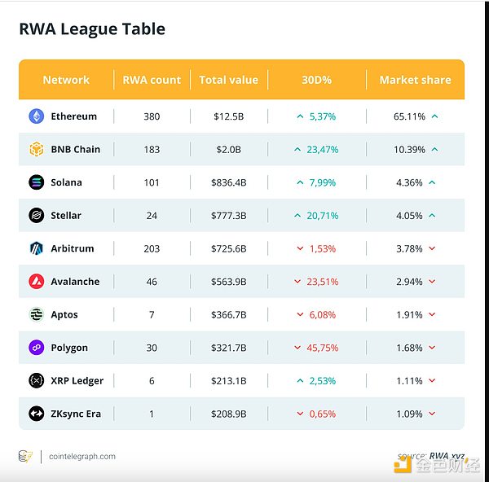
Task: Click the Market share column header
Action: click(x=415, y=80)
